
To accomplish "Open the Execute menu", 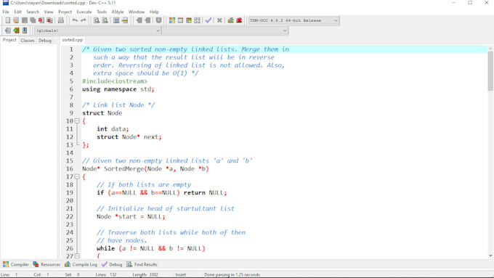I will 84,12.
